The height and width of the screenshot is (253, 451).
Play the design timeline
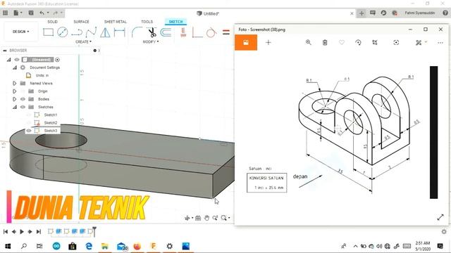click(x=22, y=231)
